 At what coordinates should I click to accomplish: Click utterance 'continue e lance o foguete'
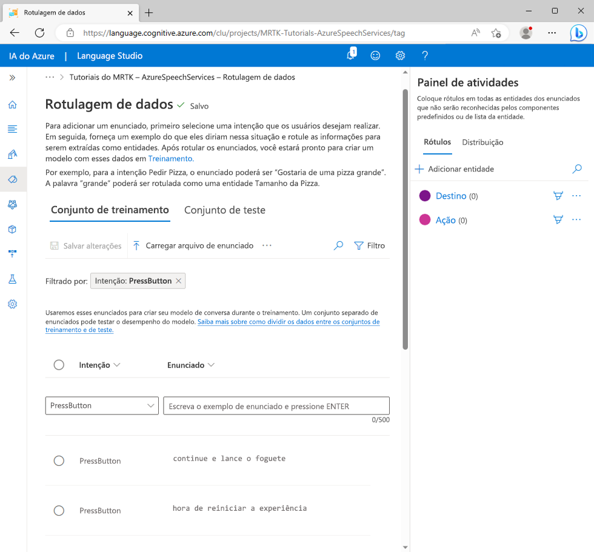(229, 459)
